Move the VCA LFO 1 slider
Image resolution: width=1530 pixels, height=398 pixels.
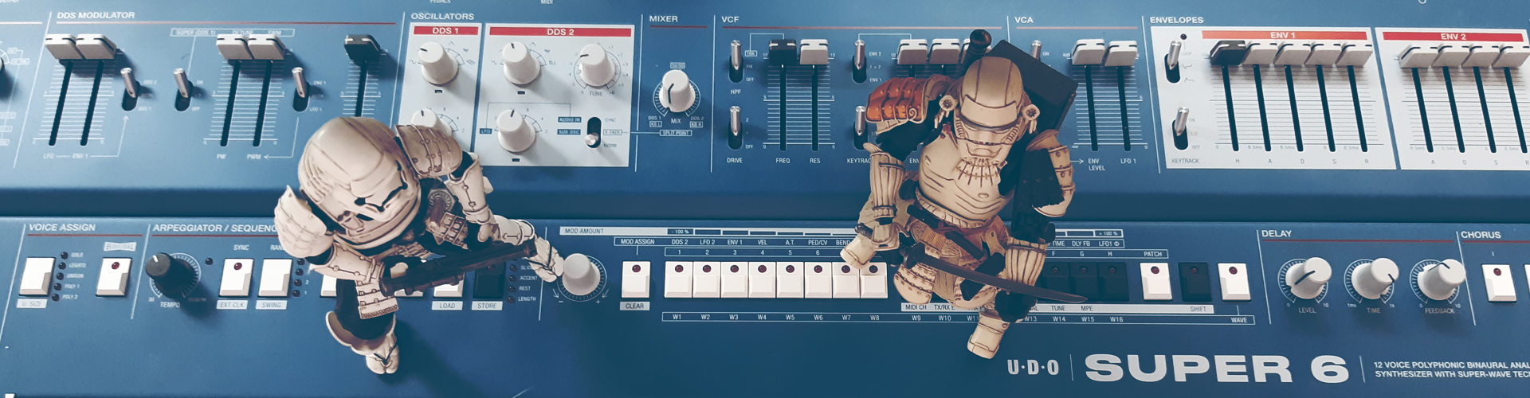pyautogui.click(x=1121, y=53)
